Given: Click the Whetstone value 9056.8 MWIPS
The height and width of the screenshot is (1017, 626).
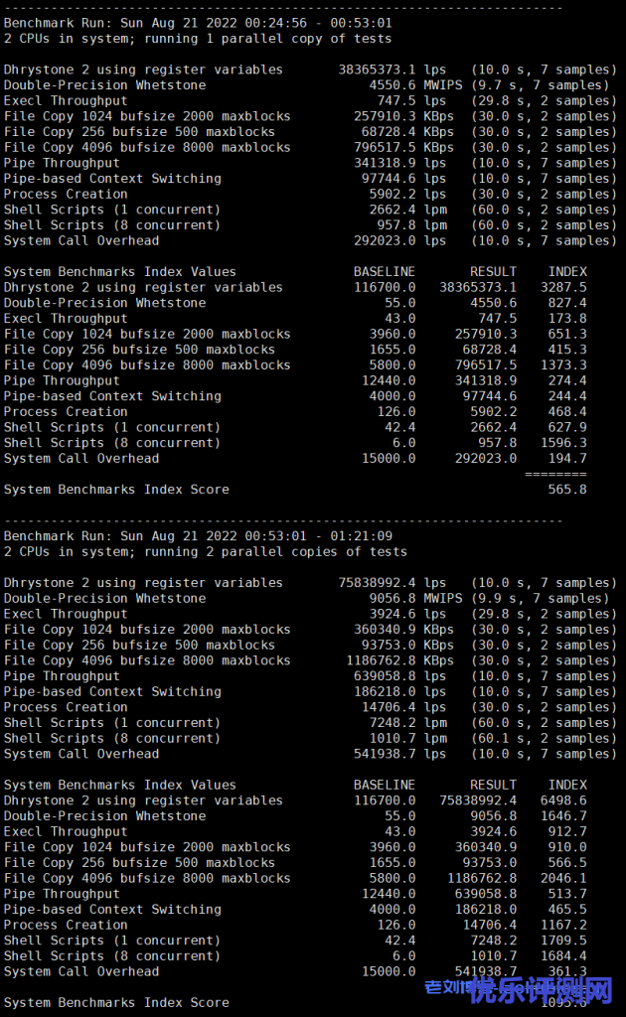Looking at the screenshot, I should (x=409, y=599).
